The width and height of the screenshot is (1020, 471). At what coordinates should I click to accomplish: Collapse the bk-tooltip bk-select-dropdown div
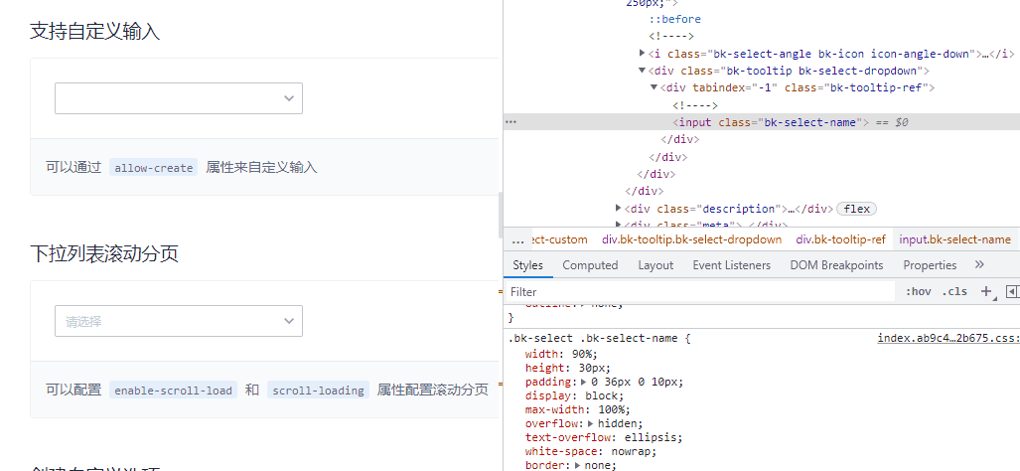click(642, 71)
